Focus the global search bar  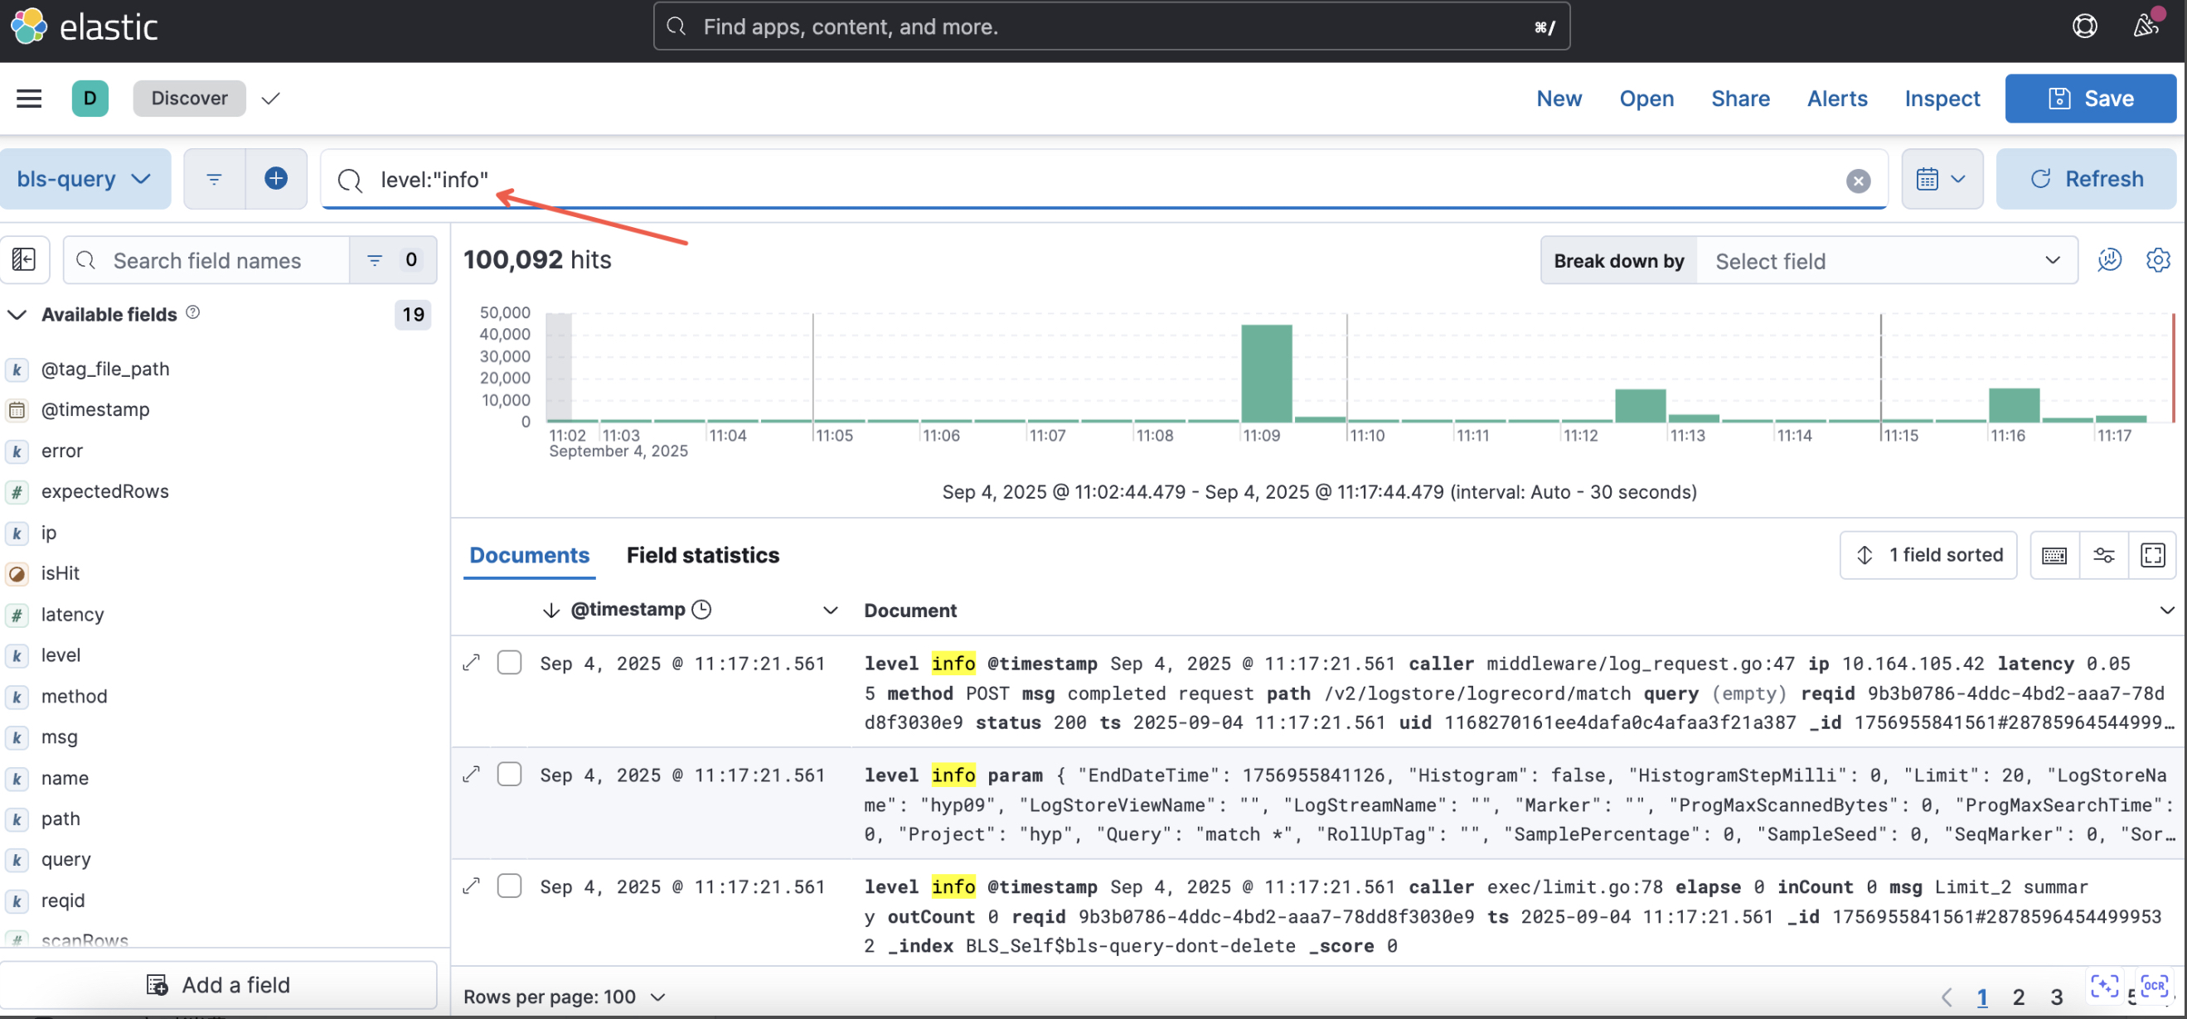pyautogui.click(x=1112, y=27)
